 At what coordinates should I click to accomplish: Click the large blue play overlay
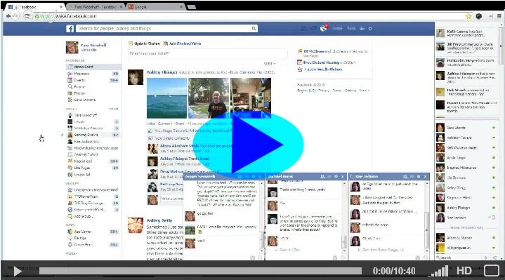click(x=249, y=144)
